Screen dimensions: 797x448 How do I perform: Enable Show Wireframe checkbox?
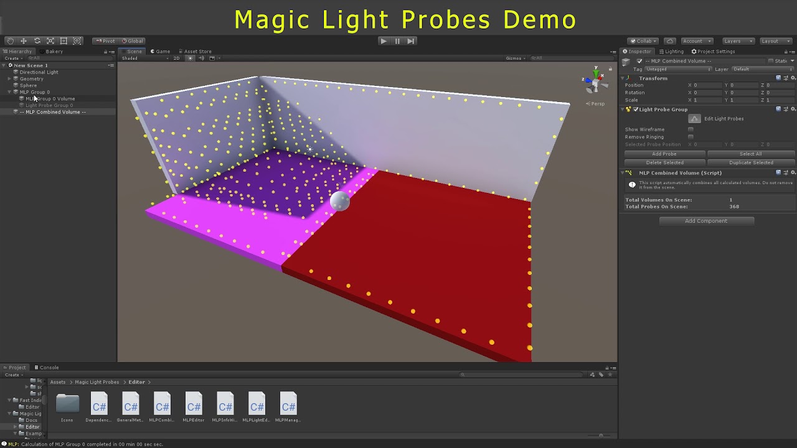pos(691,129)
